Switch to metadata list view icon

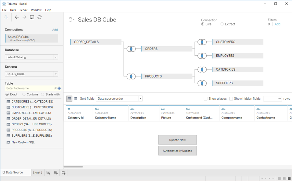pyautogui.click(x=76, y=99)
